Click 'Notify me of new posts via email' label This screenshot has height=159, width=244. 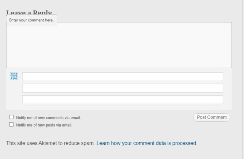(x=44, y=125)
